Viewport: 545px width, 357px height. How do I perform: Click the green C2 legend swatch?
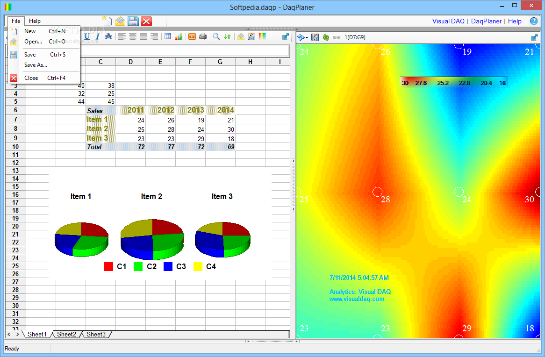pyautogui.click(x=138, y=267)
